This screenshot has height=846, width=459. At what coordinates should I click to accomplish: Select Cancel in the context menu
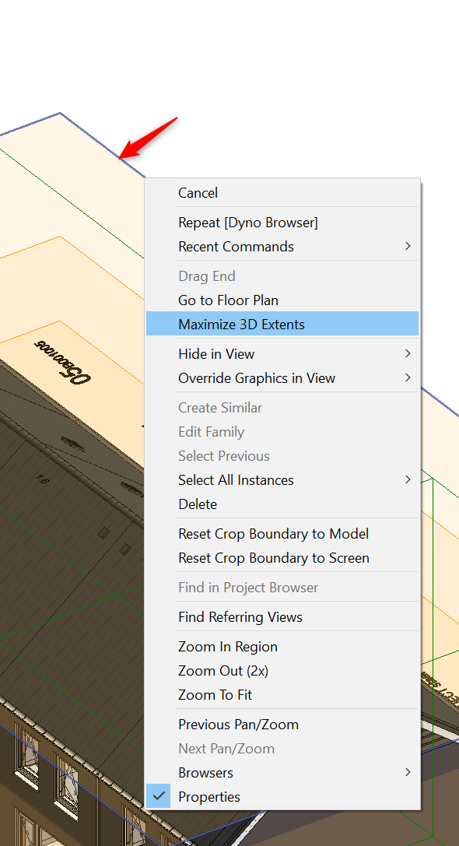[x=198, y=192]
